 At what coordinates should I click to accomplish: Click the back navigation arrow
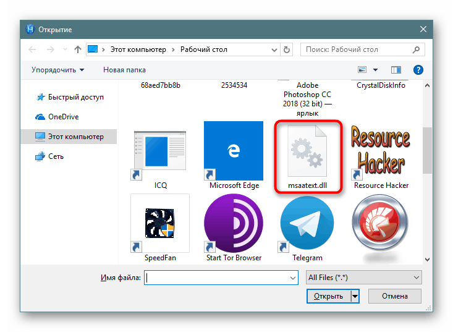32,49
